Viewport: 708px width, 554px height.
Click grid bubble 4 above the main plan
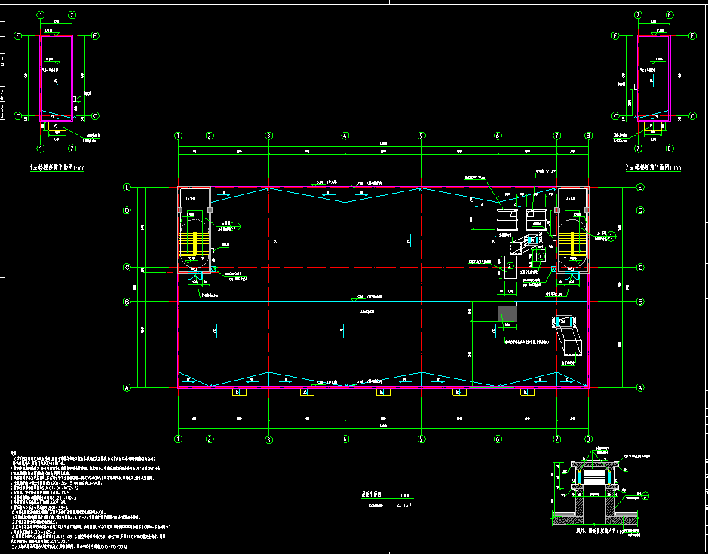pyautogui.click(x=345, y=136)
